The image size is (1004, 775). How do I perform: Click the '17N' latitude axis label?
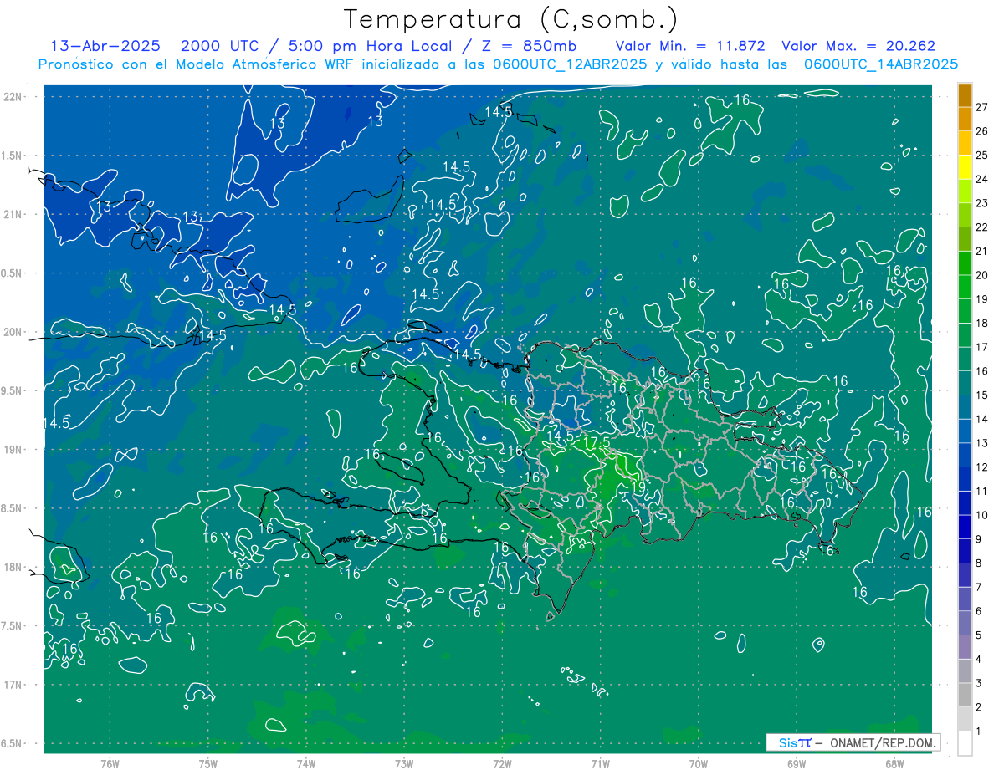coord(13,685)
